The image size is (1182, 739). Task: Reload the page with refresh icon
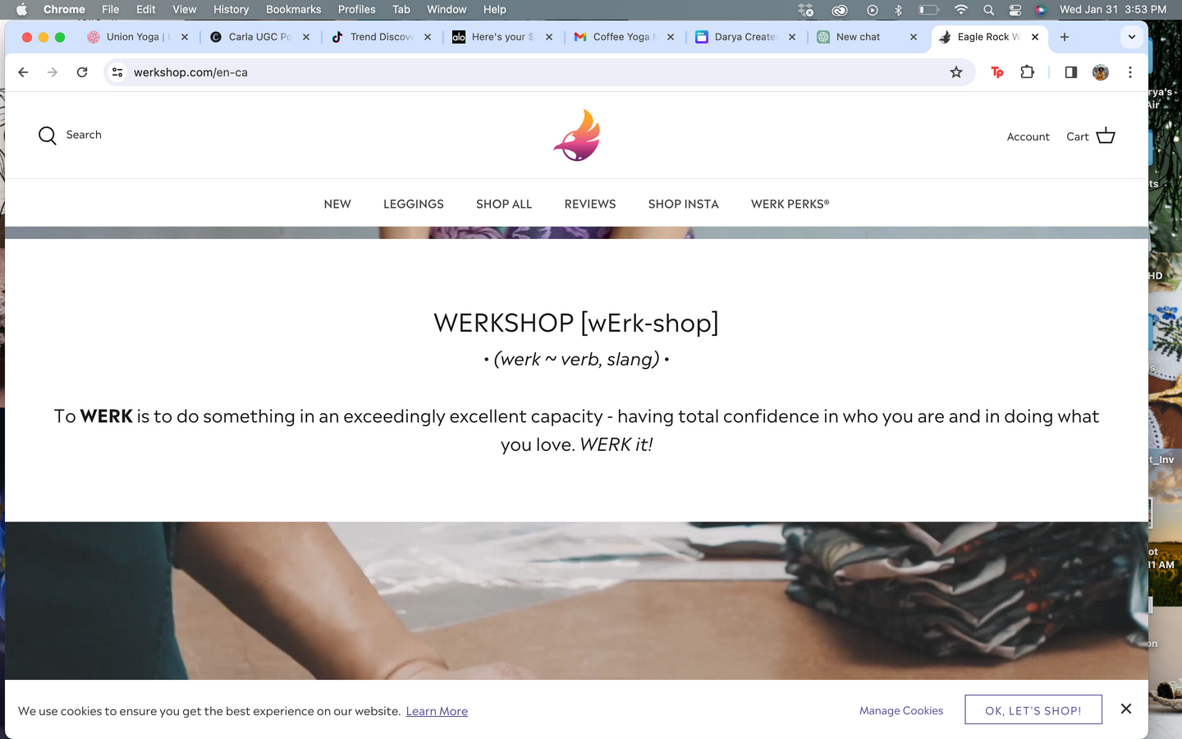click(82, 72)
